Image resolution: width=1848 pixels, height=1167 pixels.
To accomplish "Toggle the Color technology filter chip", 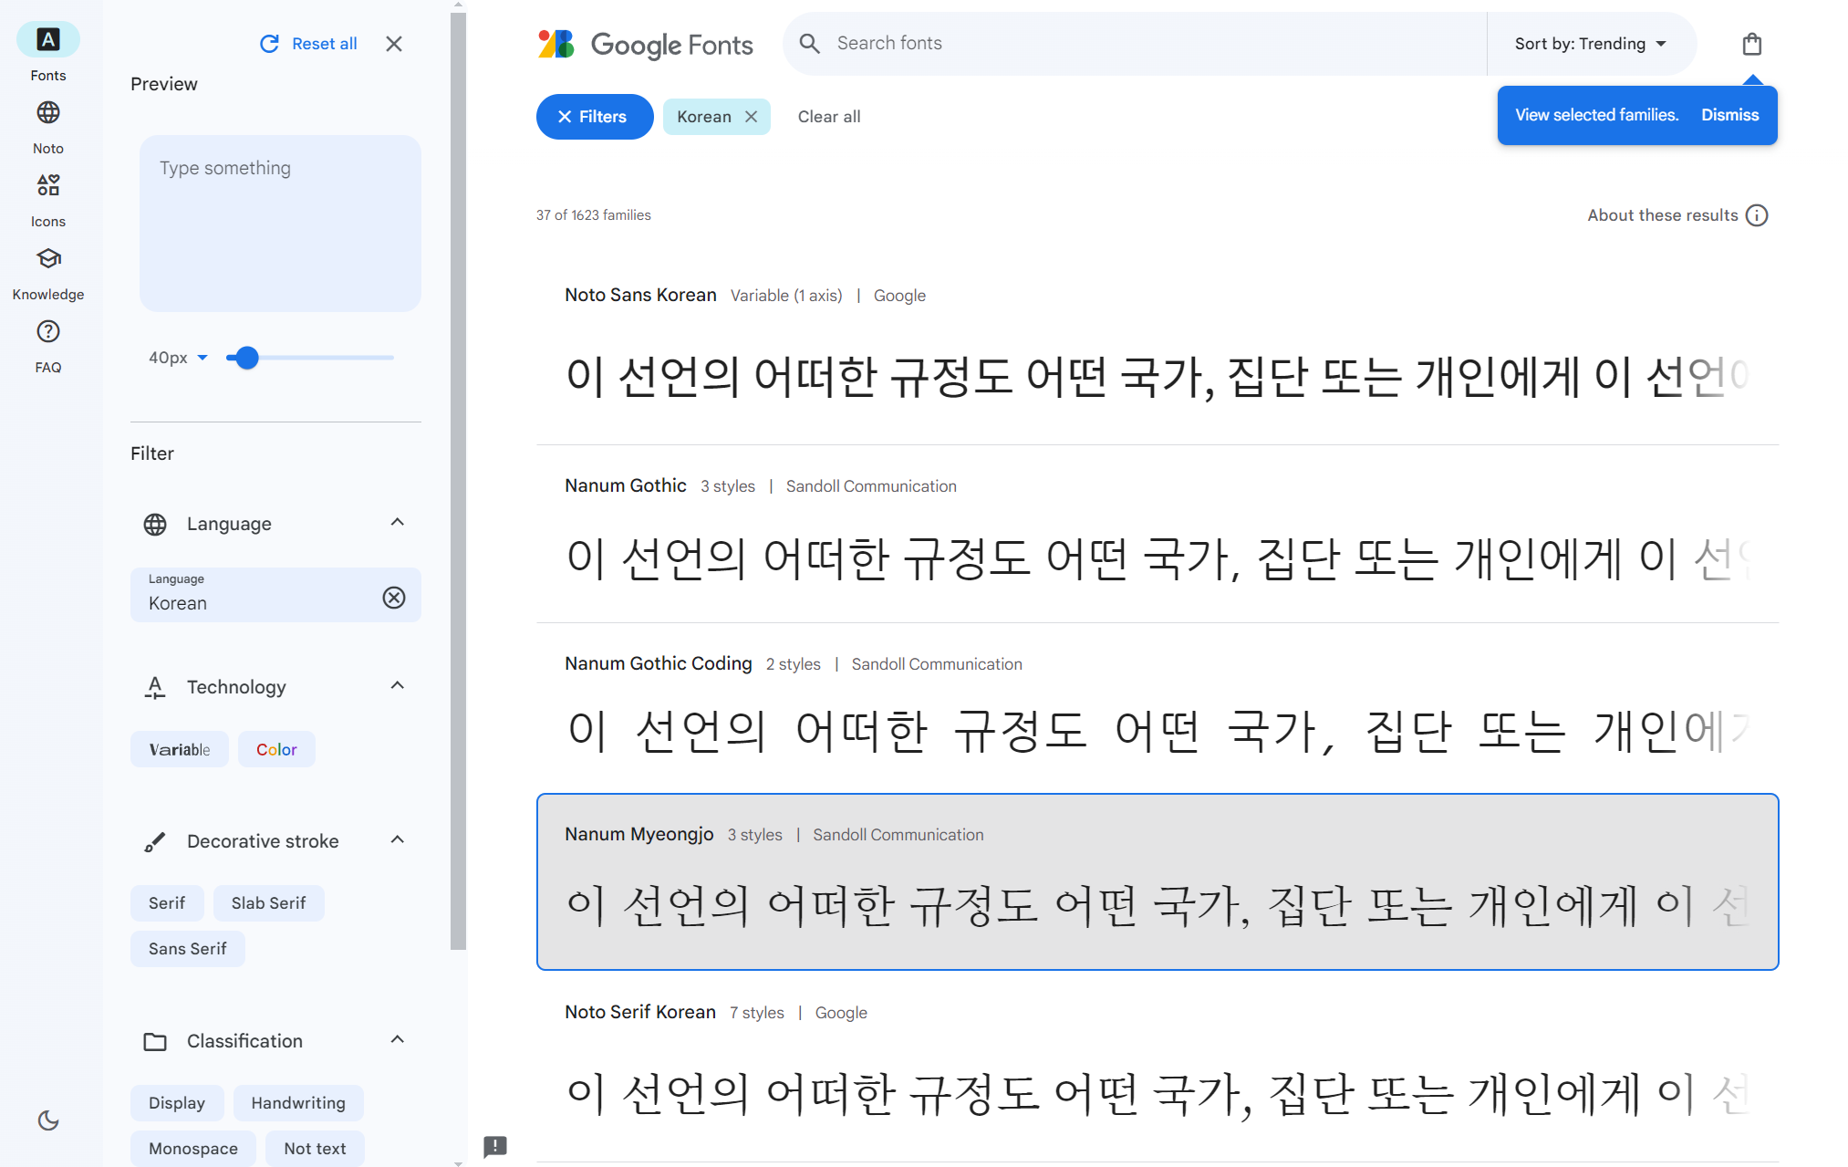I will coord(276,749).
